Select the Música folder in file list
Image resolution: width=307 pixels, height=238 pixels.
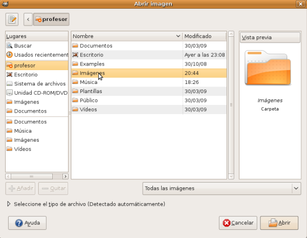88,82
